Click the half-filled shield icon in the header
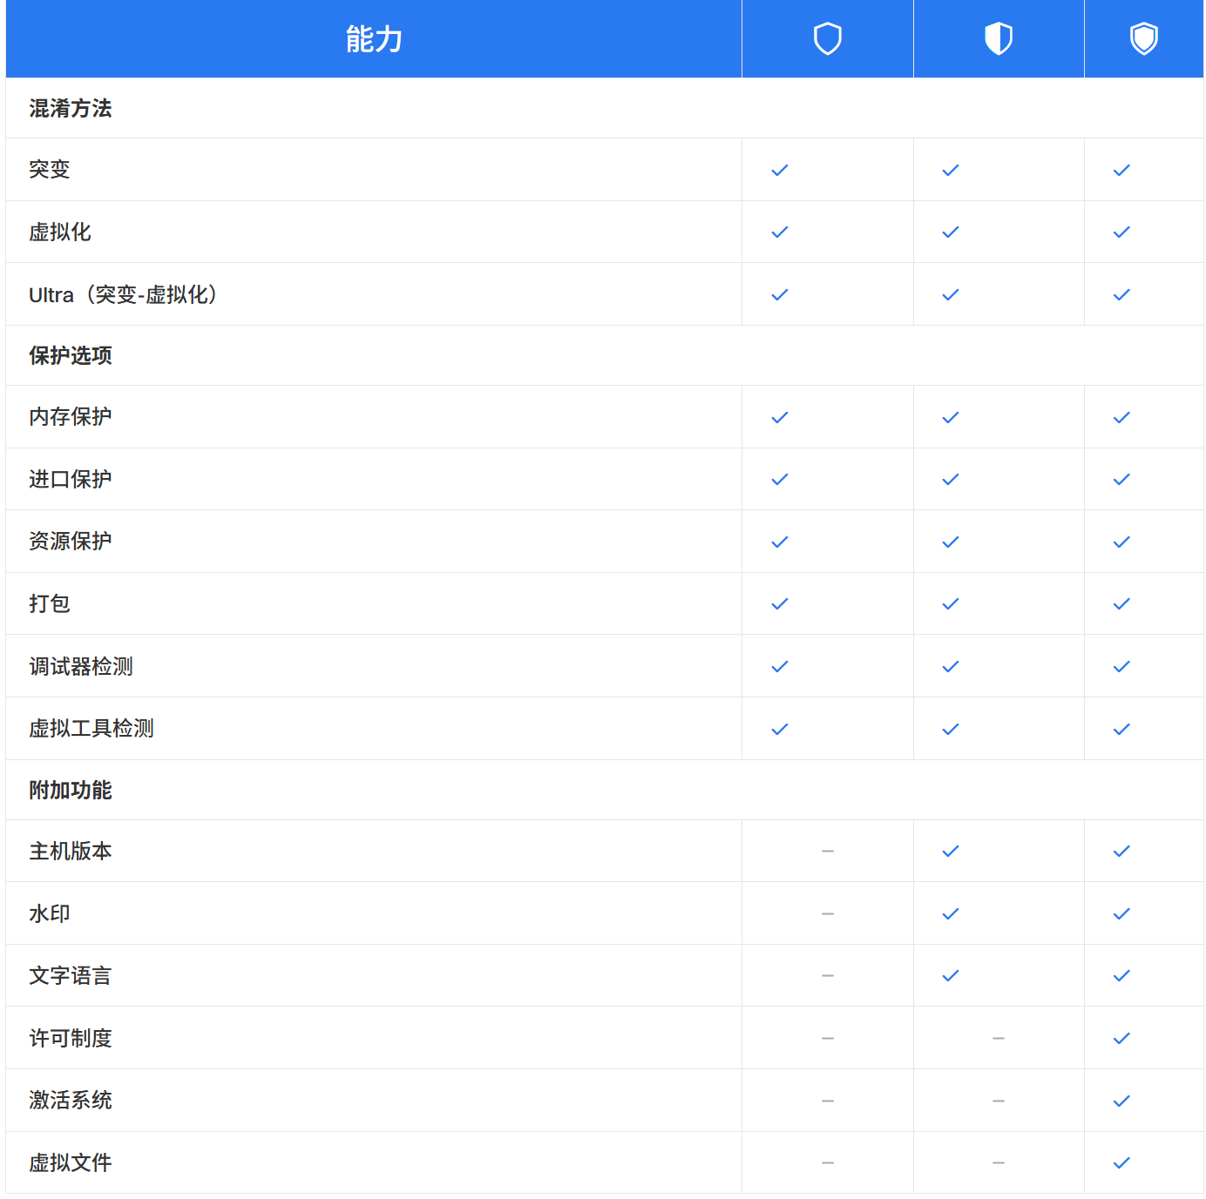 998,38
